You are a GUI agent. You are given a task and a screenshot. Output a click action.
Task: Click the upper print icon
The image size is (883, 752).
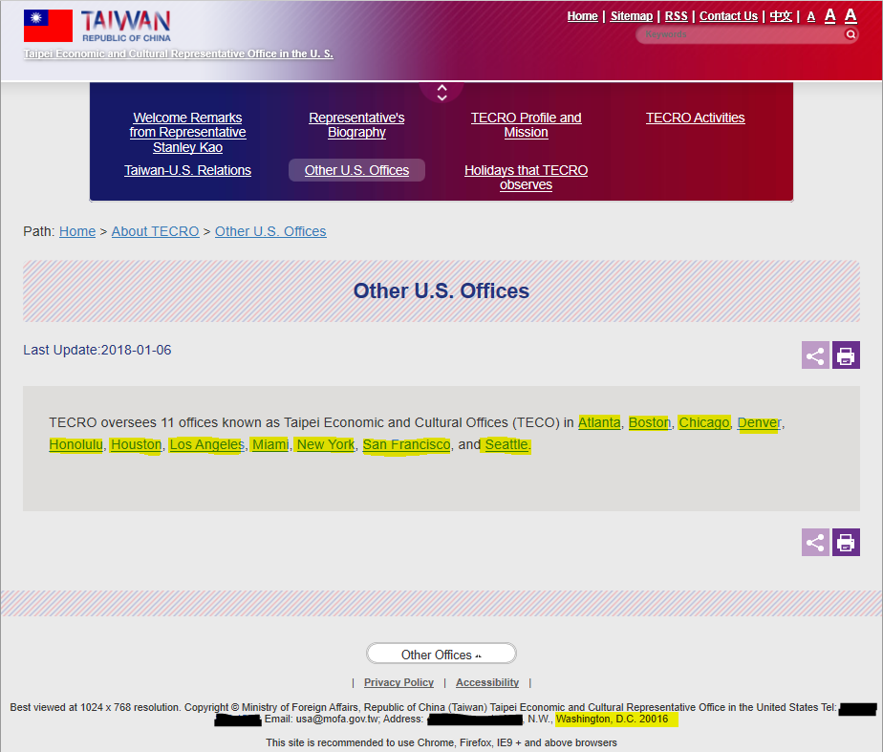pos(846,355)
